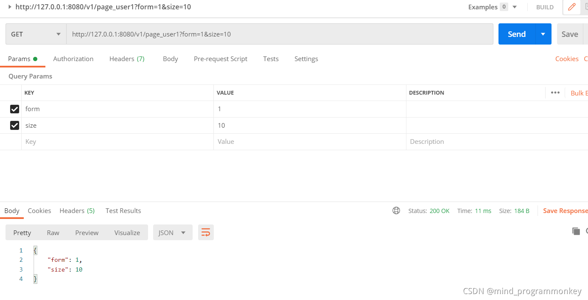The image size is (588, 300).
Task: Click the Save button
Action: (x=570, y=34)
